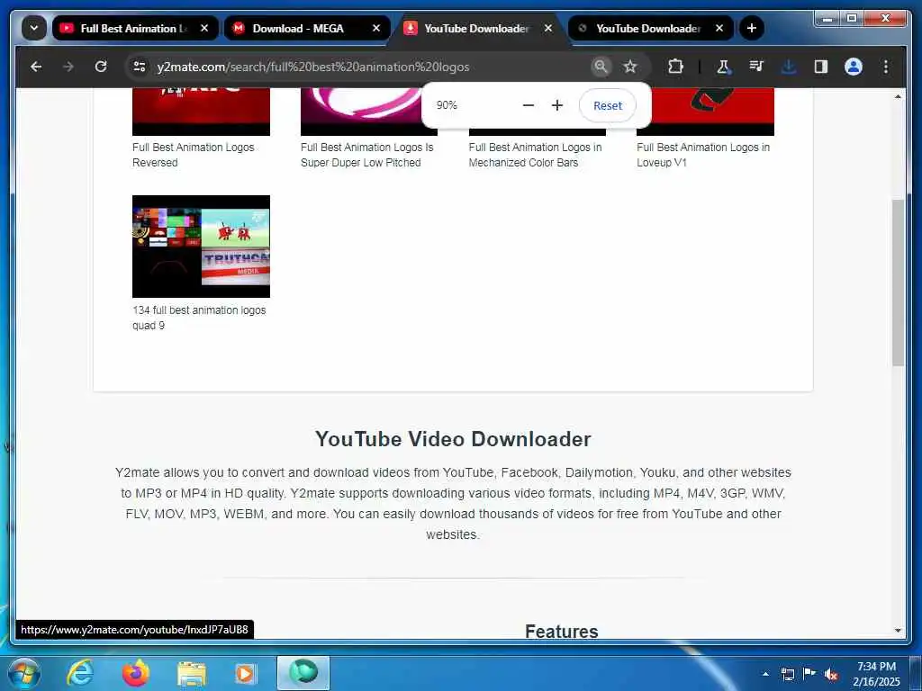Click Mechanized Color Bars title link
The width and height of the screenshot is (922, 691).
coord(535,155)
